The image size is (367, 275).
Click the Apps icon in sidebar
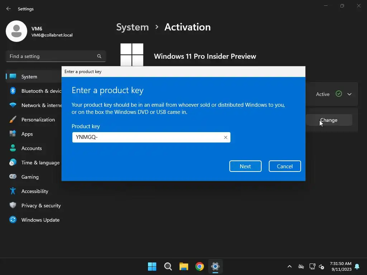(x=13, y=134)
